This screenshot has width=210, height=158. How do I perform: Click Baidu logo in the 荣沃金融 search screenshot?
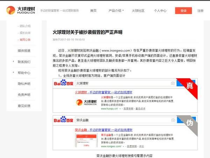click(63, 120)
